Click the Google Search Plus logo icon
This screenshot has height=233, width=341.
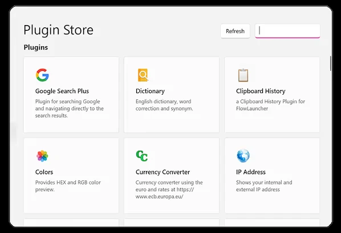pos(42,75)
